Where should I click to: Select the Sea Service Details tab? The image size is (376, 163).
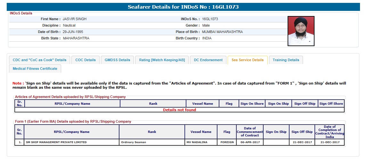tap(247, 60)
